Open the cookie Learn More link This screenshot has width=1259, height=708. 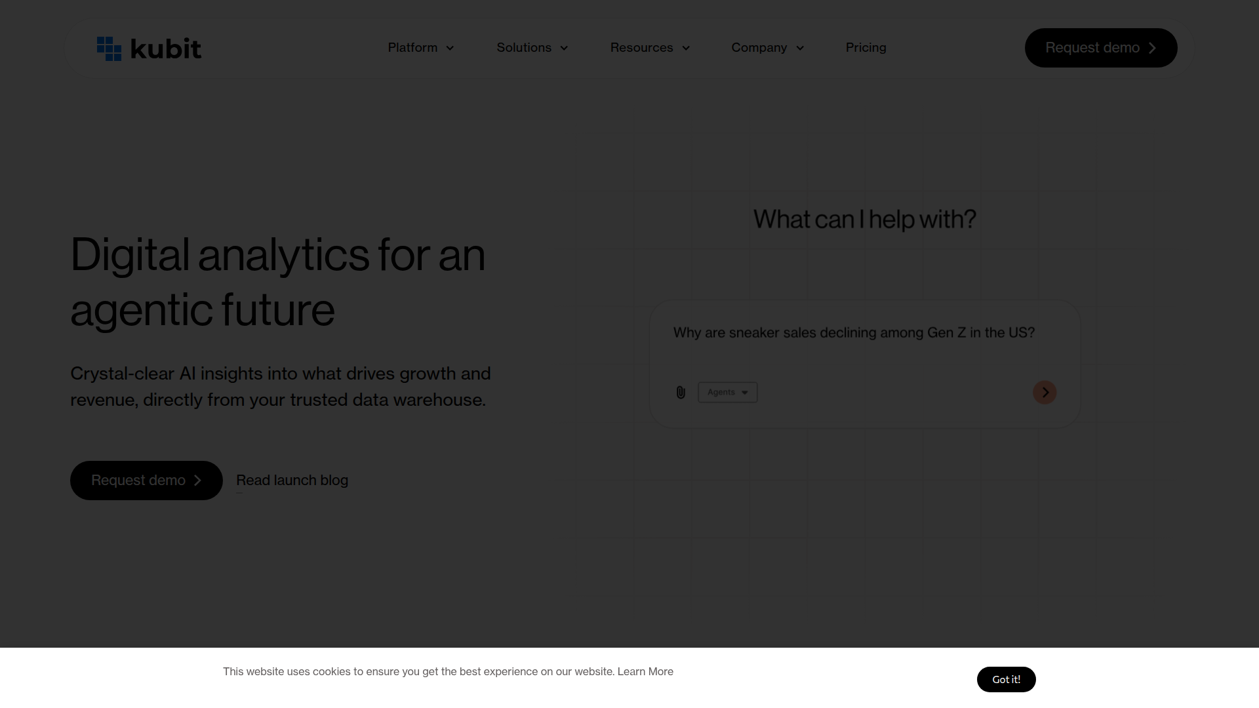(x=645, y=671)
